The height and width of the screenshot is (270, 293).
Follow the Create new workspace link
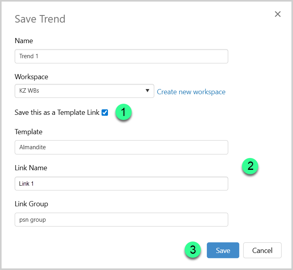(x=191, y=92)
